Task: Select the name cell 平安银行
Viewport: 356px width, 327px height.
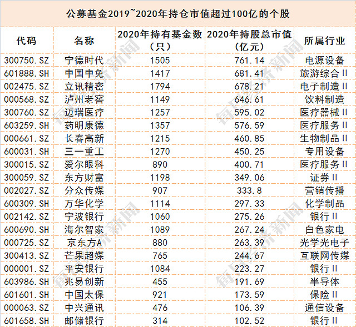Action: pos(84,269)
